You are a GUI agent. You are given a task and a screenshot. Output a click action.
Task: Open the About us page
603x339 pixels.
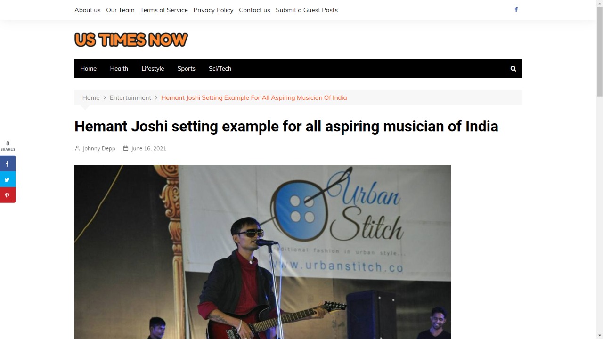point(87,10)
